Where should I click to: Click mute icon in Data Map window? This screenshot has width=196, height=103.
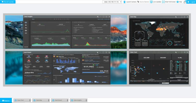pos(176,17)
